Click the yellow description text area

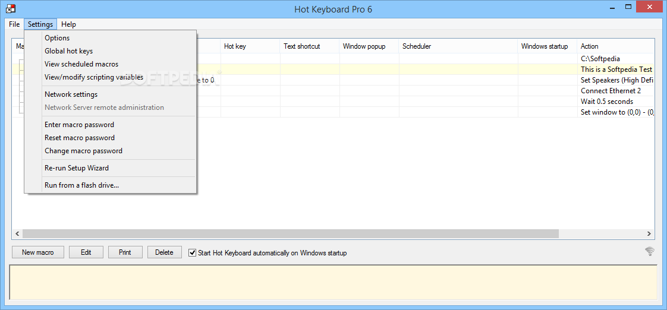(333, 282)
